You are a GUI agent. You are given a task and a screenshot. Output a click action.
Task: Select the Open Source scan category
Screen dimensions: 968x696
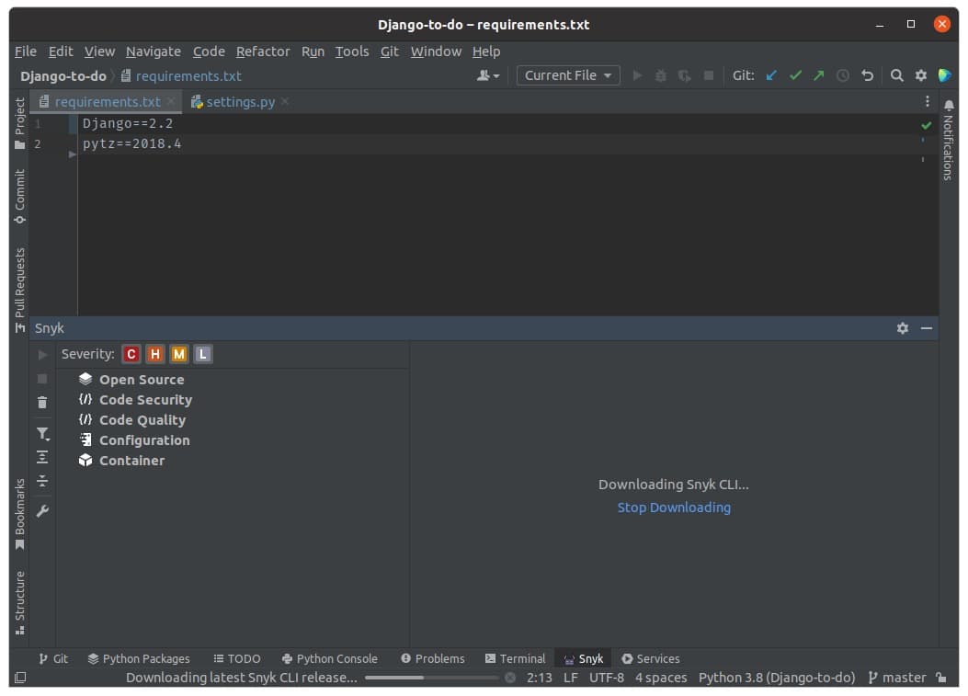point(142,379)
